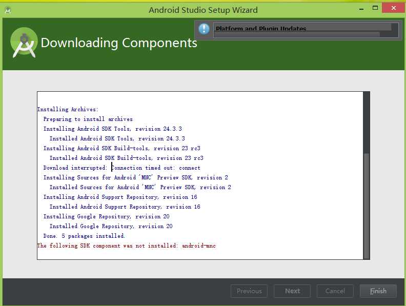
Task: Click the Android Studio logo in header
Action: point(24,43)
